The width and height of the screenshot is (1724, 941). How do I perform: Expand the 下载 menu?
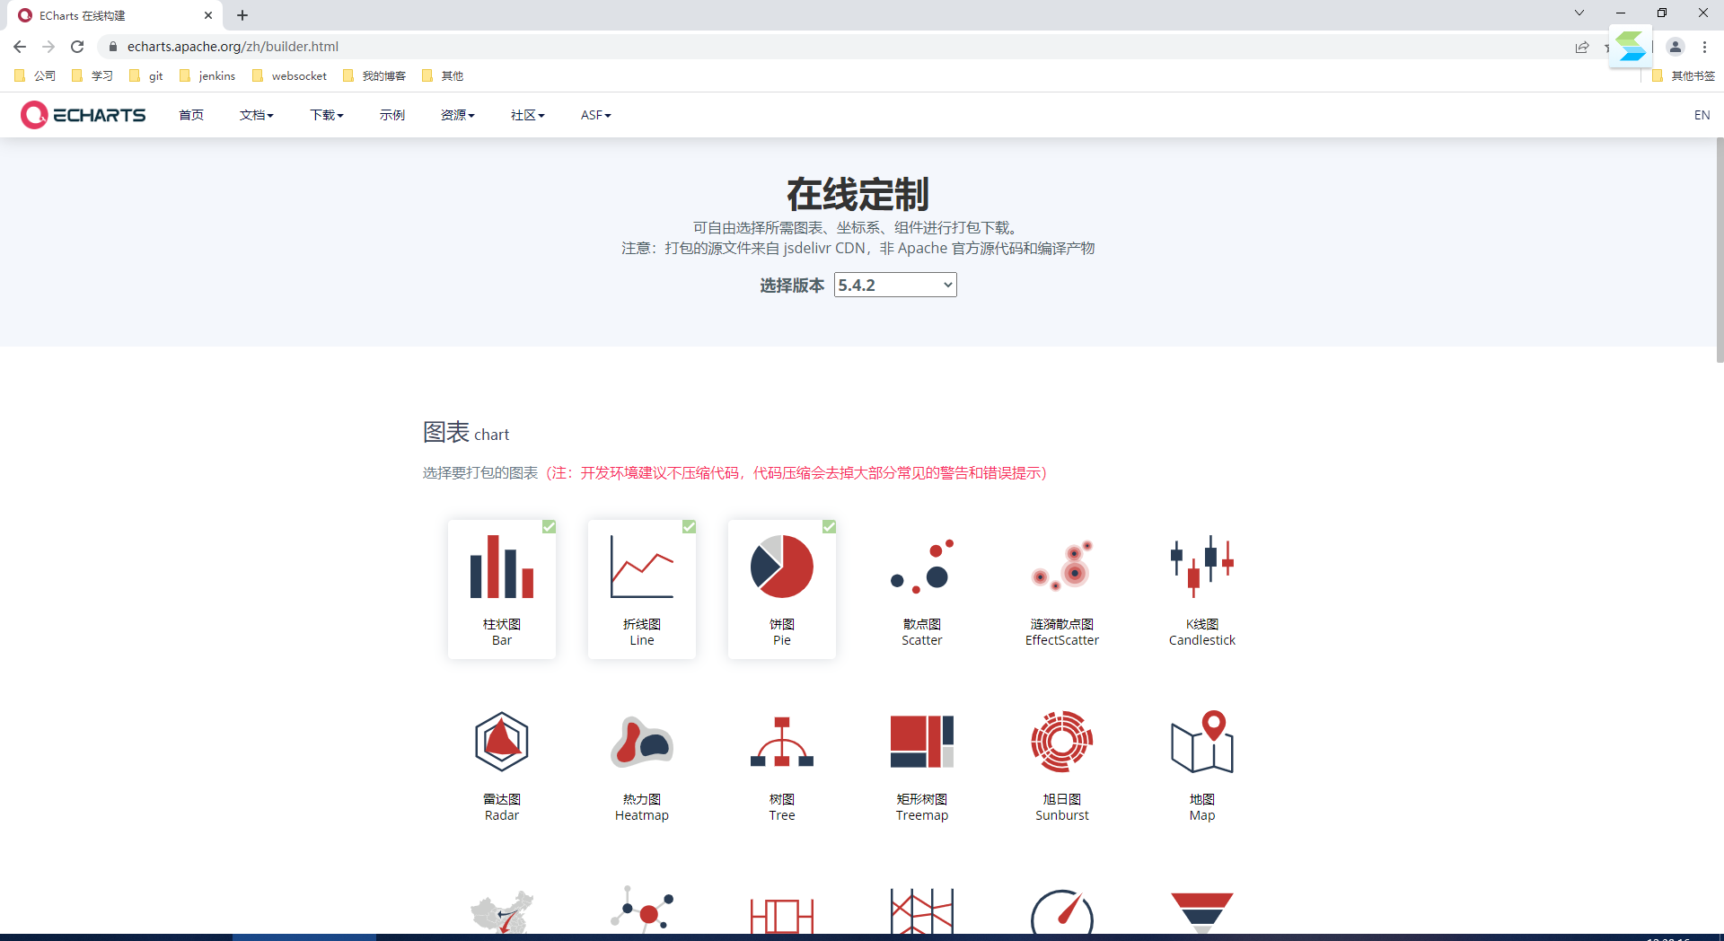(327, 115)
